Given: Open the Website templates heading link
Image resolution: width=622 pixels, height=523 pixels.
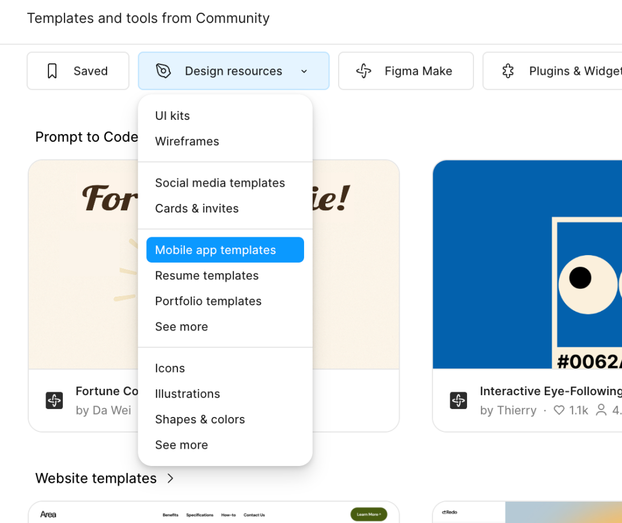Looking at the screenshot, I should [x=96, y=479].
